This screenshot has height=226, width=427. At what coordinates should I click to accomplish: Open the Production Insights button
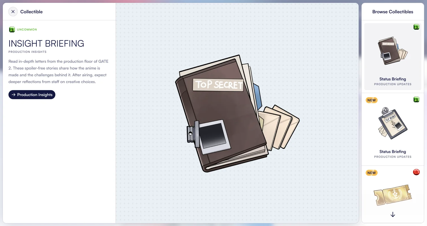[x=32, y=95]
